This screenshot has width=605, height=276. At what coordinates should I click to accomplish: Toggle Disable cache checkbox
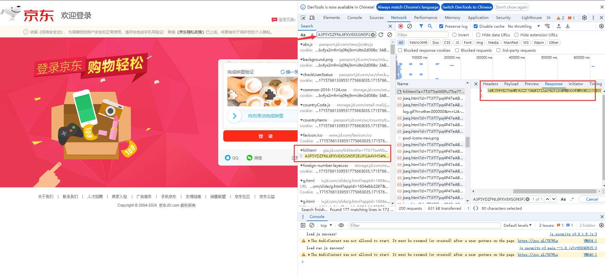point(476,26)
